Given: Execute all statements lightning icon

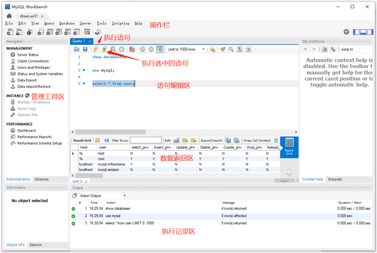Looking at the screenshot, I should [96, 49].
